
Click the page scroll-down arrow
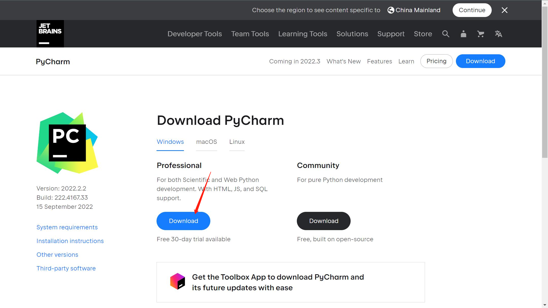545,305
